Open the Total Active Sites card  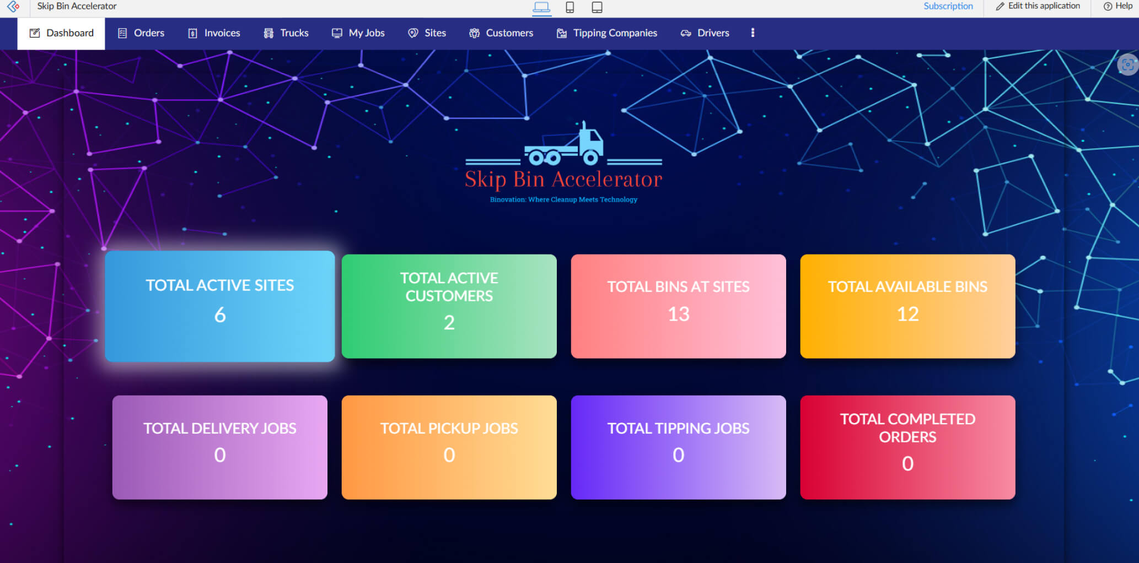(219, 306)
